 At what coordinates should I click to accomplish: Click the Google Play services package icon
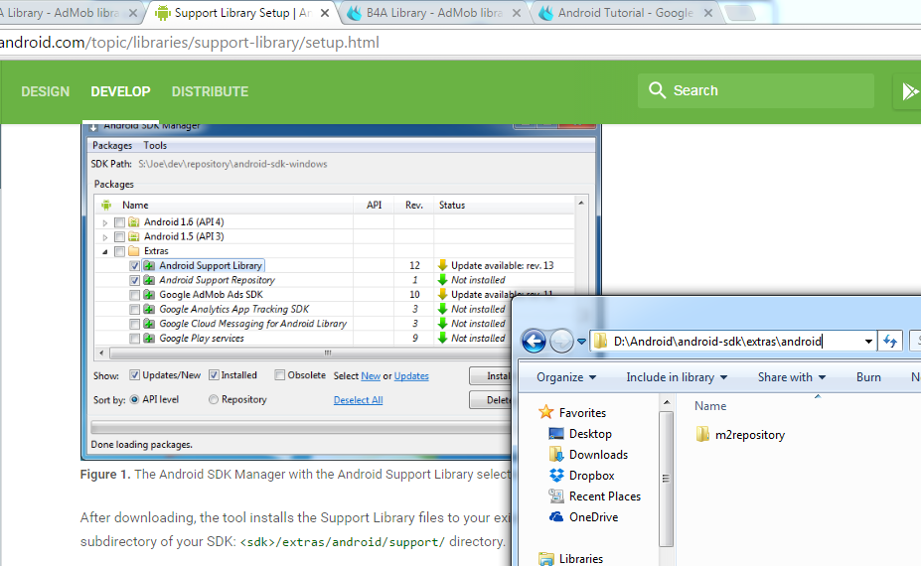coord(149,339)
